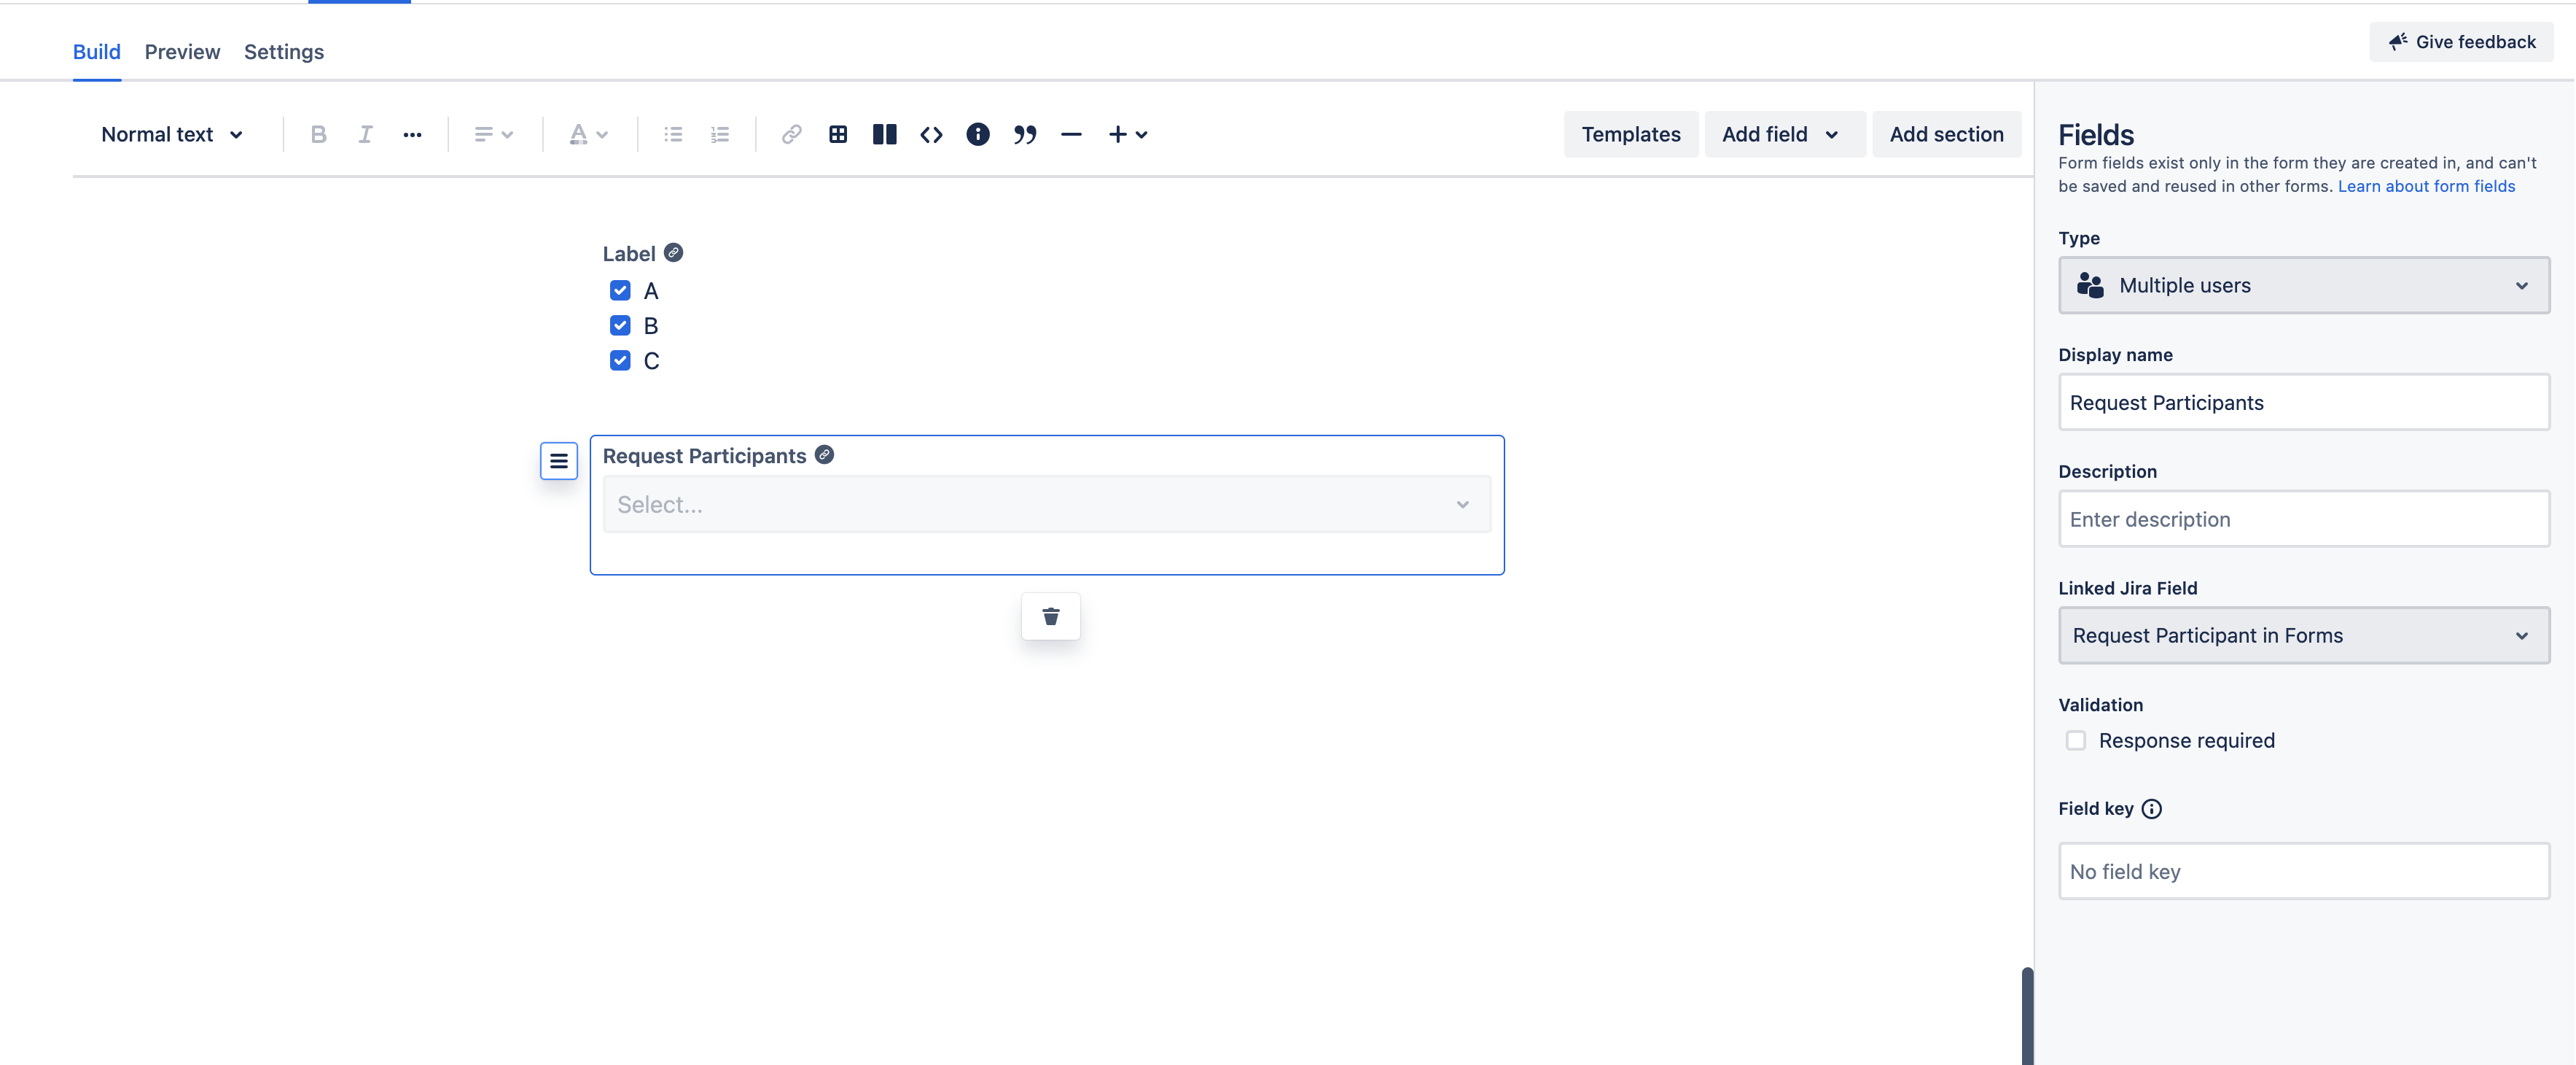The image size is (2576, 1065).
Task: Open the Settings tab
Action: 284,52
